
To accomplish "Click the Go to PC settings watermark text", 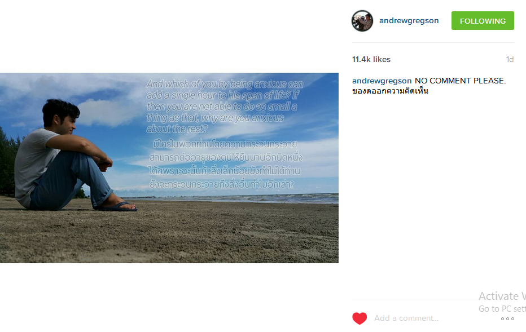I will pyautogui.click(x=502, y=308).
